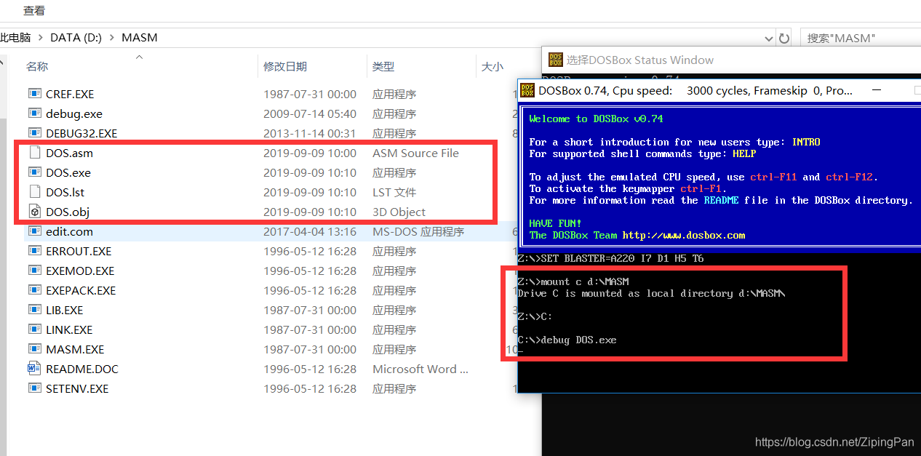The image size is (921, 456).
Task: Click the DOSBox 0.74 window title icon
Action: [528, 91]
